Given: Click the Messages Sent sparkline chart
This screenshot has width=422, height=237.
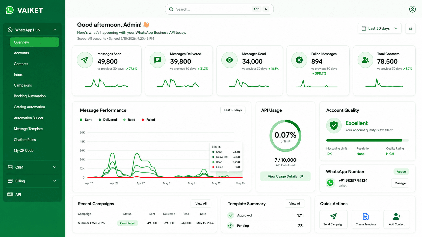Looking at the screenshot, I should (x=107, y=83).
